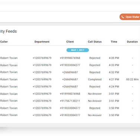Click client +919033084377 in the 4:33 PM row
This screenshot has width=140, height=140.
[70, 65]
